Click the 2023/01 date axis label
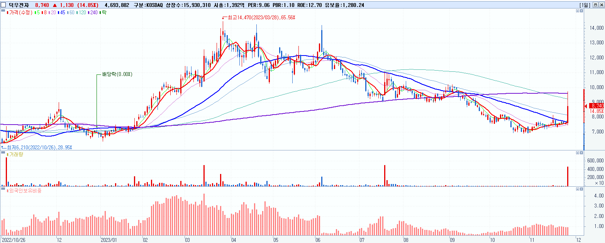605x243 pixels. (108, 240)
